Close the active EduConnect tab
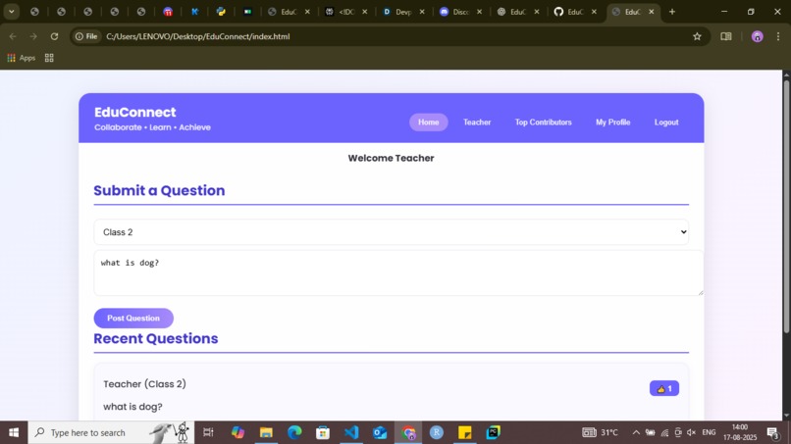Viewport: 791px width, 444px height. pos(652,12)
